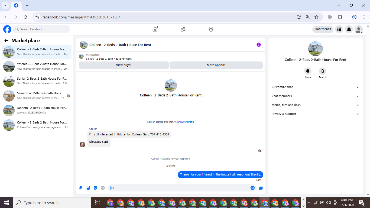Click the sent 'Thanks for your interest' message
Screen dimensions: 370x208
point(220,175)
